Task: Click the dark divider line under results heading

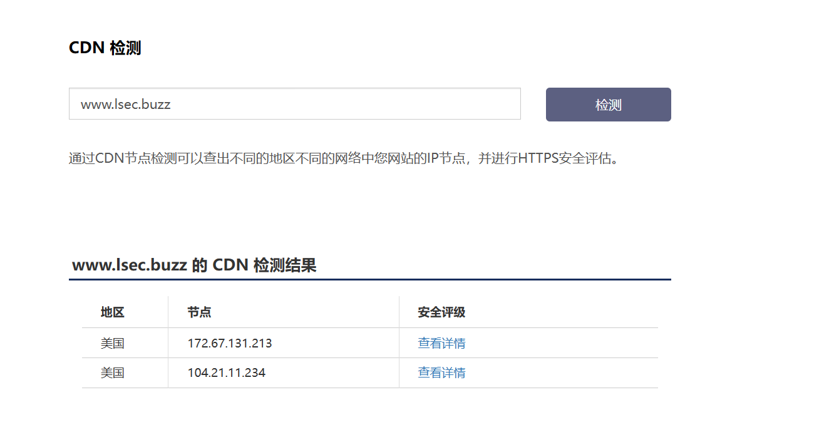Action: [x=369, y=279]
